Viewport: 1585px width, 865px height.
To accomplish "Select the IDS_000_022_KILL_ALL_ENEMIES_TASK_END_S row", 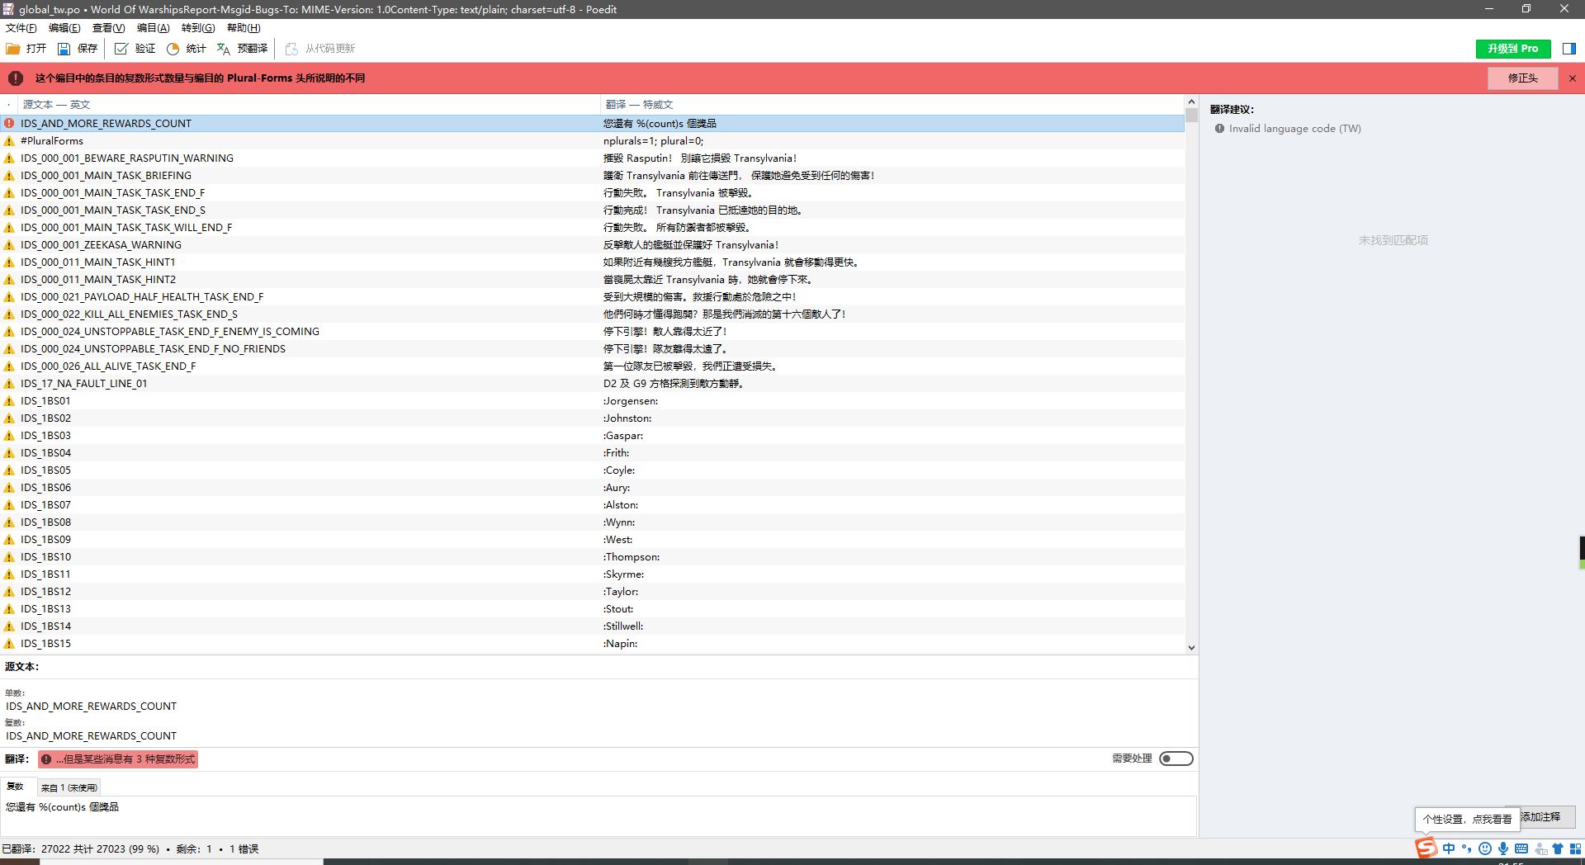I will (x=593, y=314).
